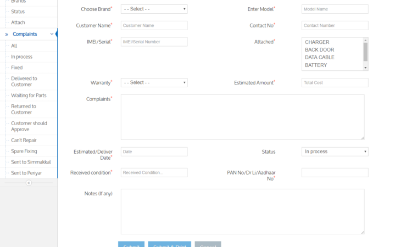Viewport: 412px width, 247px height.
Task: Select Waiting for Parts in sidebar
Action: tap(29, 96)
